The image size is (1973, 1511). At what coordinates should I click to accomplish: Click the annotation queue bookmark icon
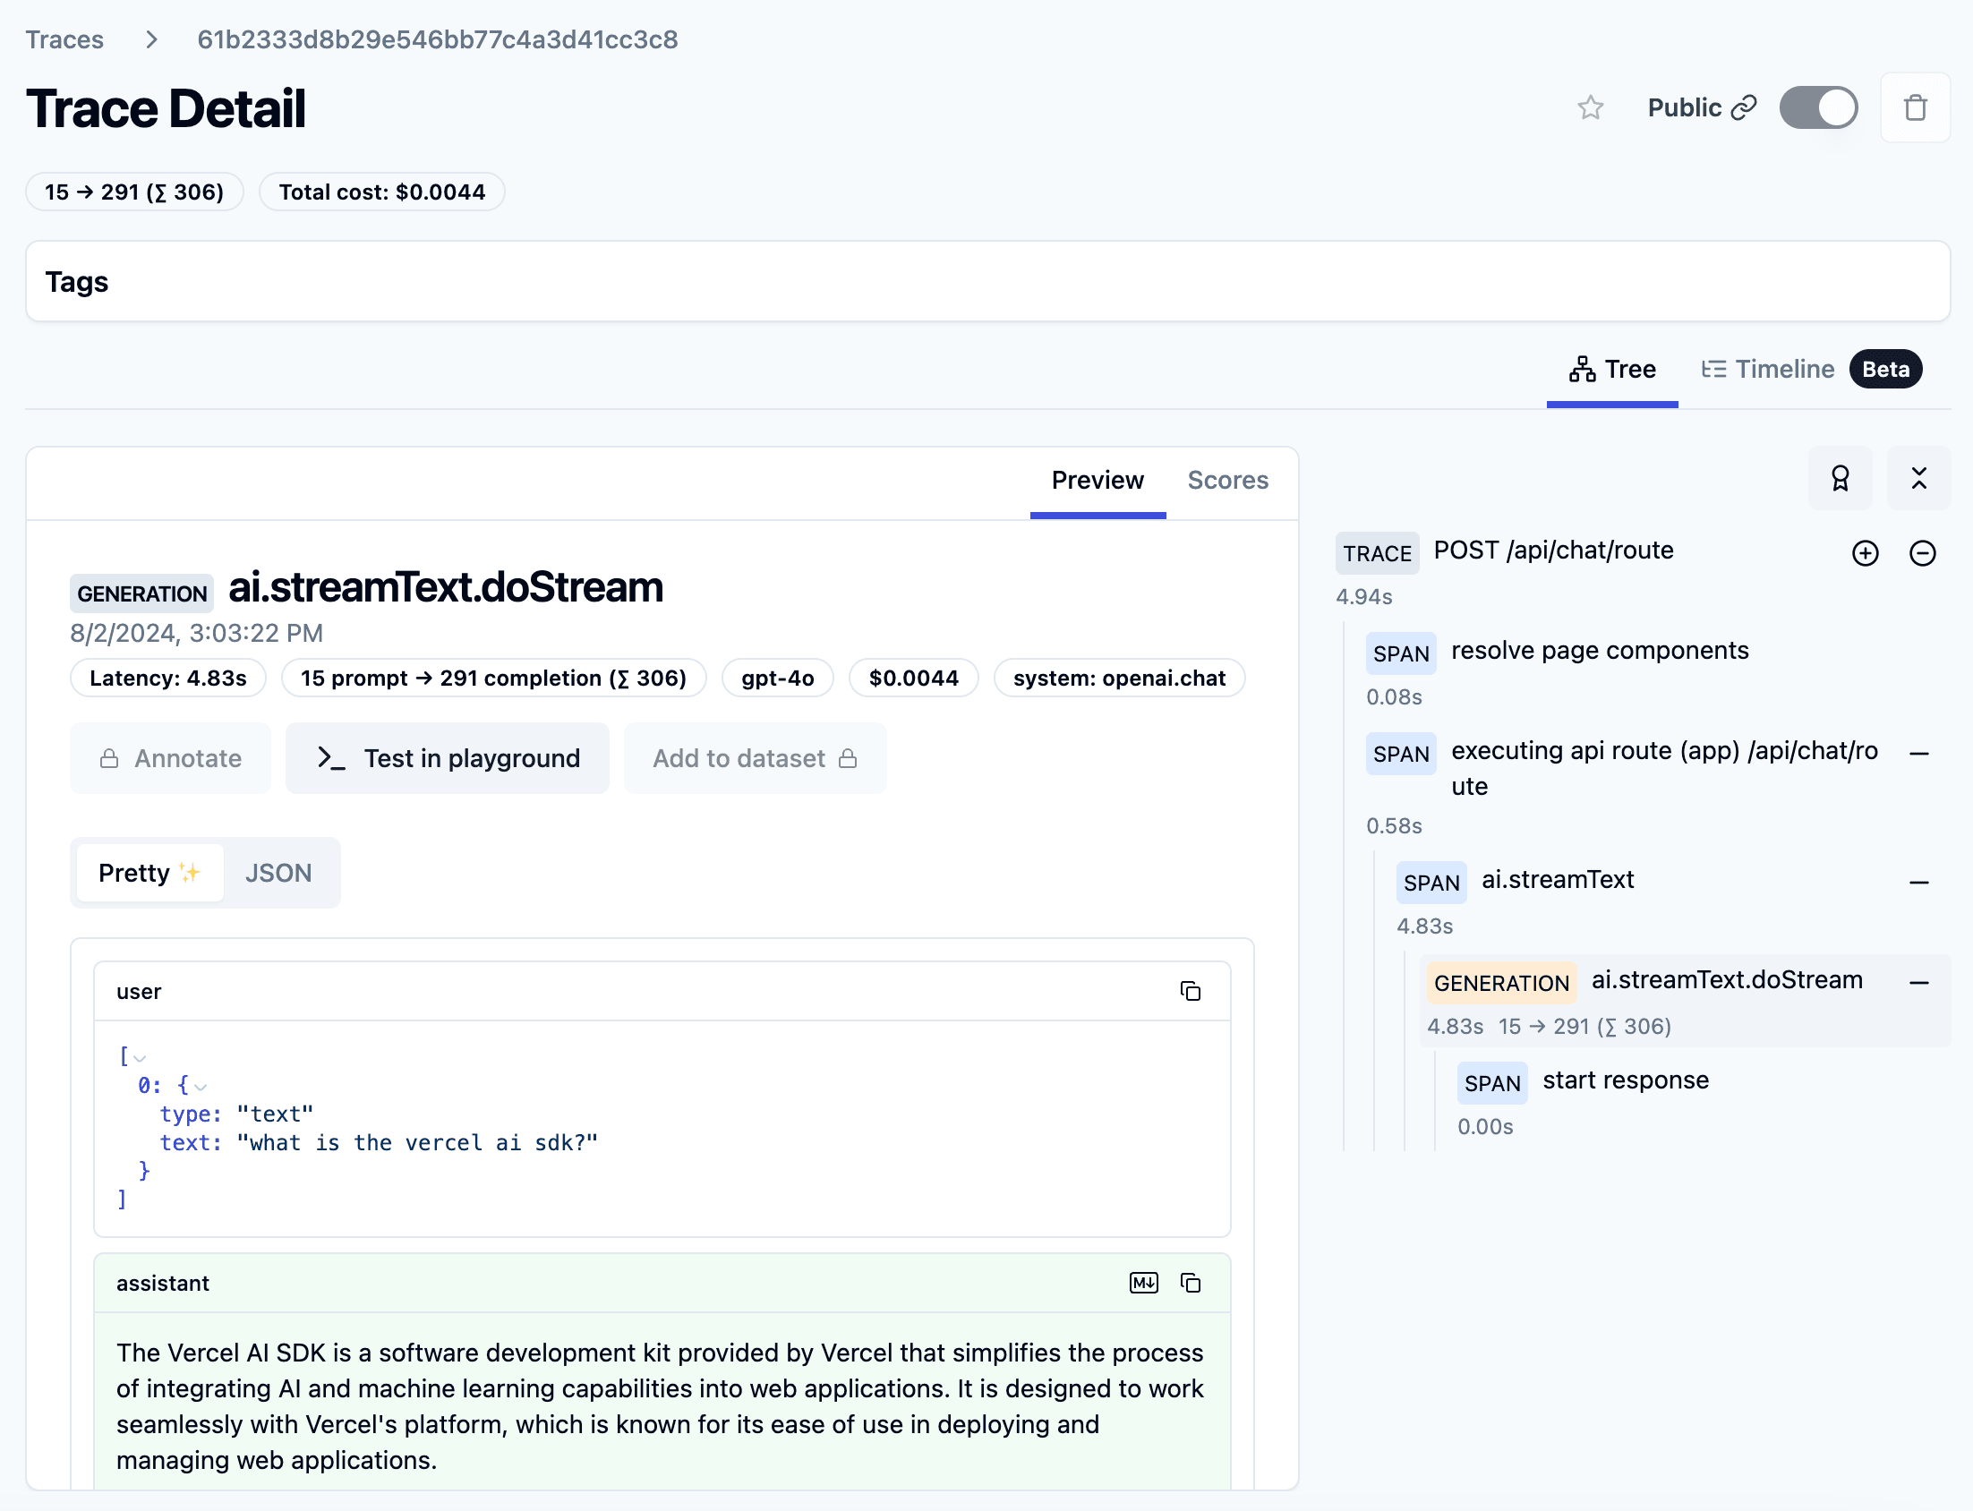1840,478
